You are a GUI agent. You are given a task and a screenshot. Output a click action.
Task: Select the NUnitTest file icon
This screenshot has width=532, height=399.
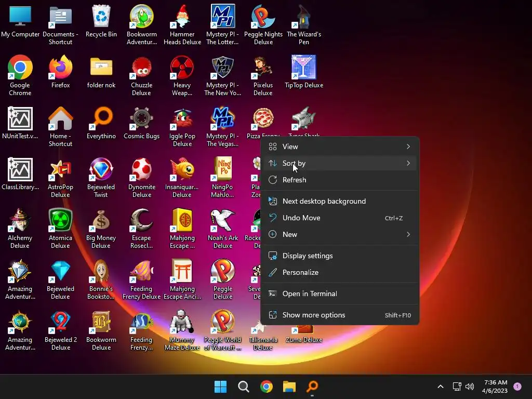20,123
